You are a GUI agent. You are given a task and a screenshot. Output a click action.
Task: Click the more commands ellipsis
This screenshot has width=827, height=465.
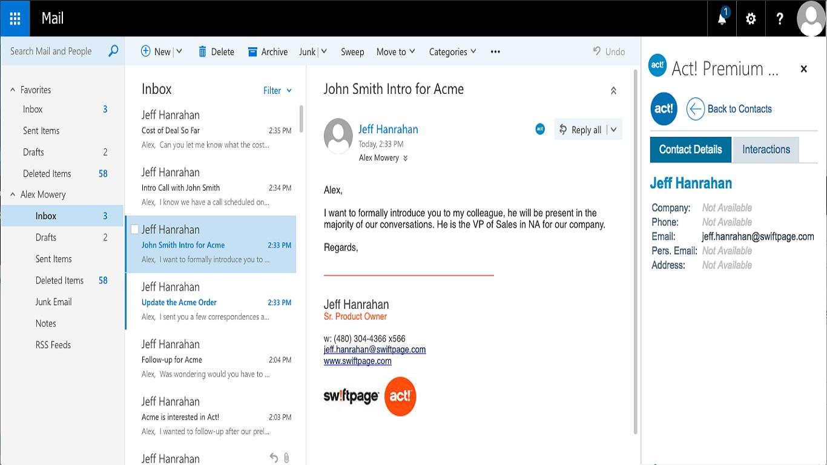click(x=495, y=51)
